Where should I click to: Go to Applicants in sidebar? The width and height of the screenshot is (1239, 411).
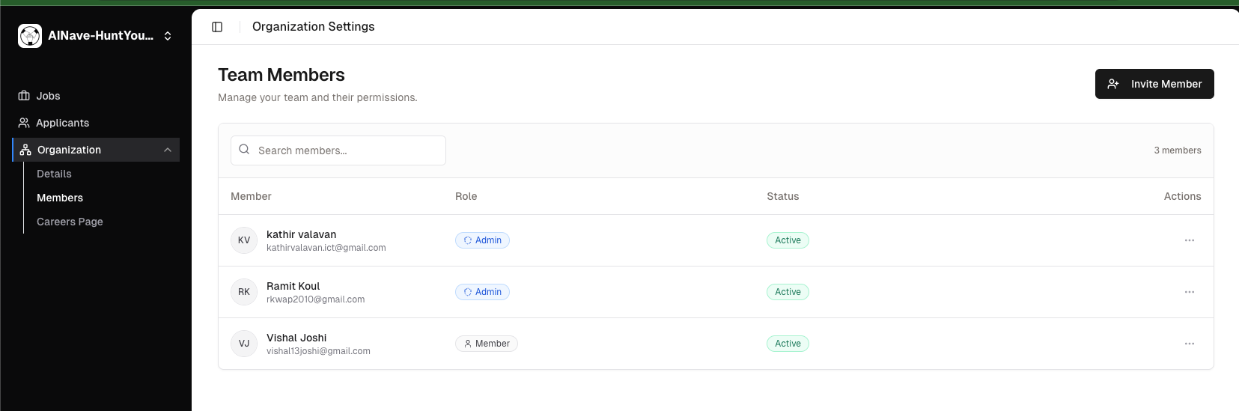pos(62,123)
